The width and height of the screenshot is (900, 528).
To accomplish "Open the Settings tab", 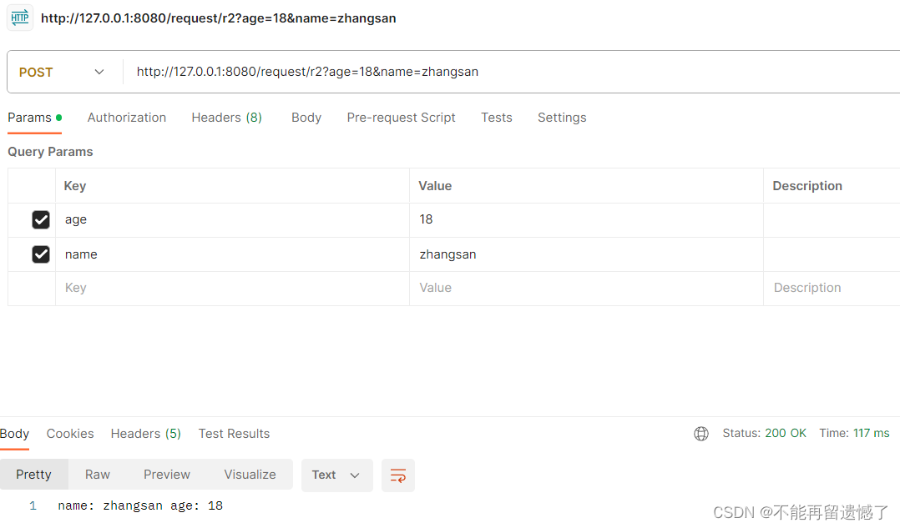I will [562, 118].
